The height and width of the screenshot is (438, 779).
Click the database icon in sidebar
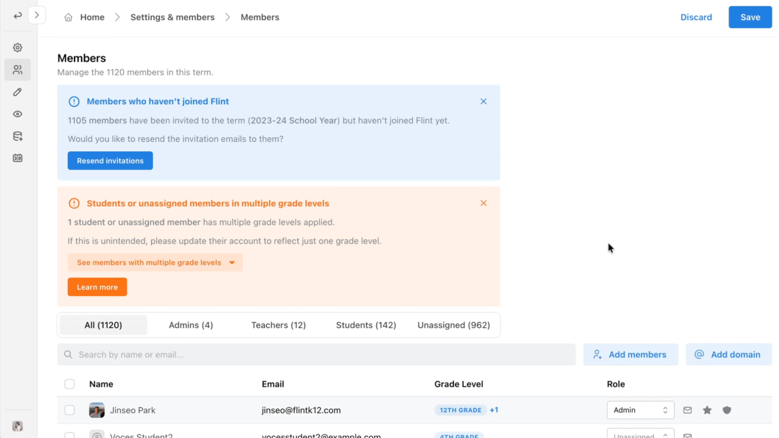[17, 136]
